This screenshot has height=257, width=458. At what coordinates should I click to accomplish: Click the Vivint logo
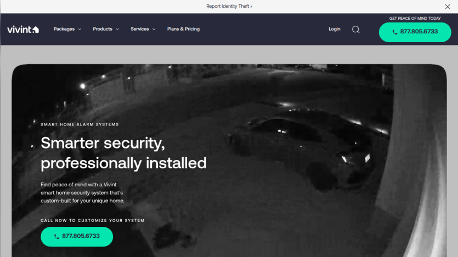(23, 29)
